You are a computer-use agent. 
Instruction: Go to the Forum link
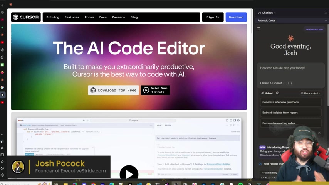89,17
